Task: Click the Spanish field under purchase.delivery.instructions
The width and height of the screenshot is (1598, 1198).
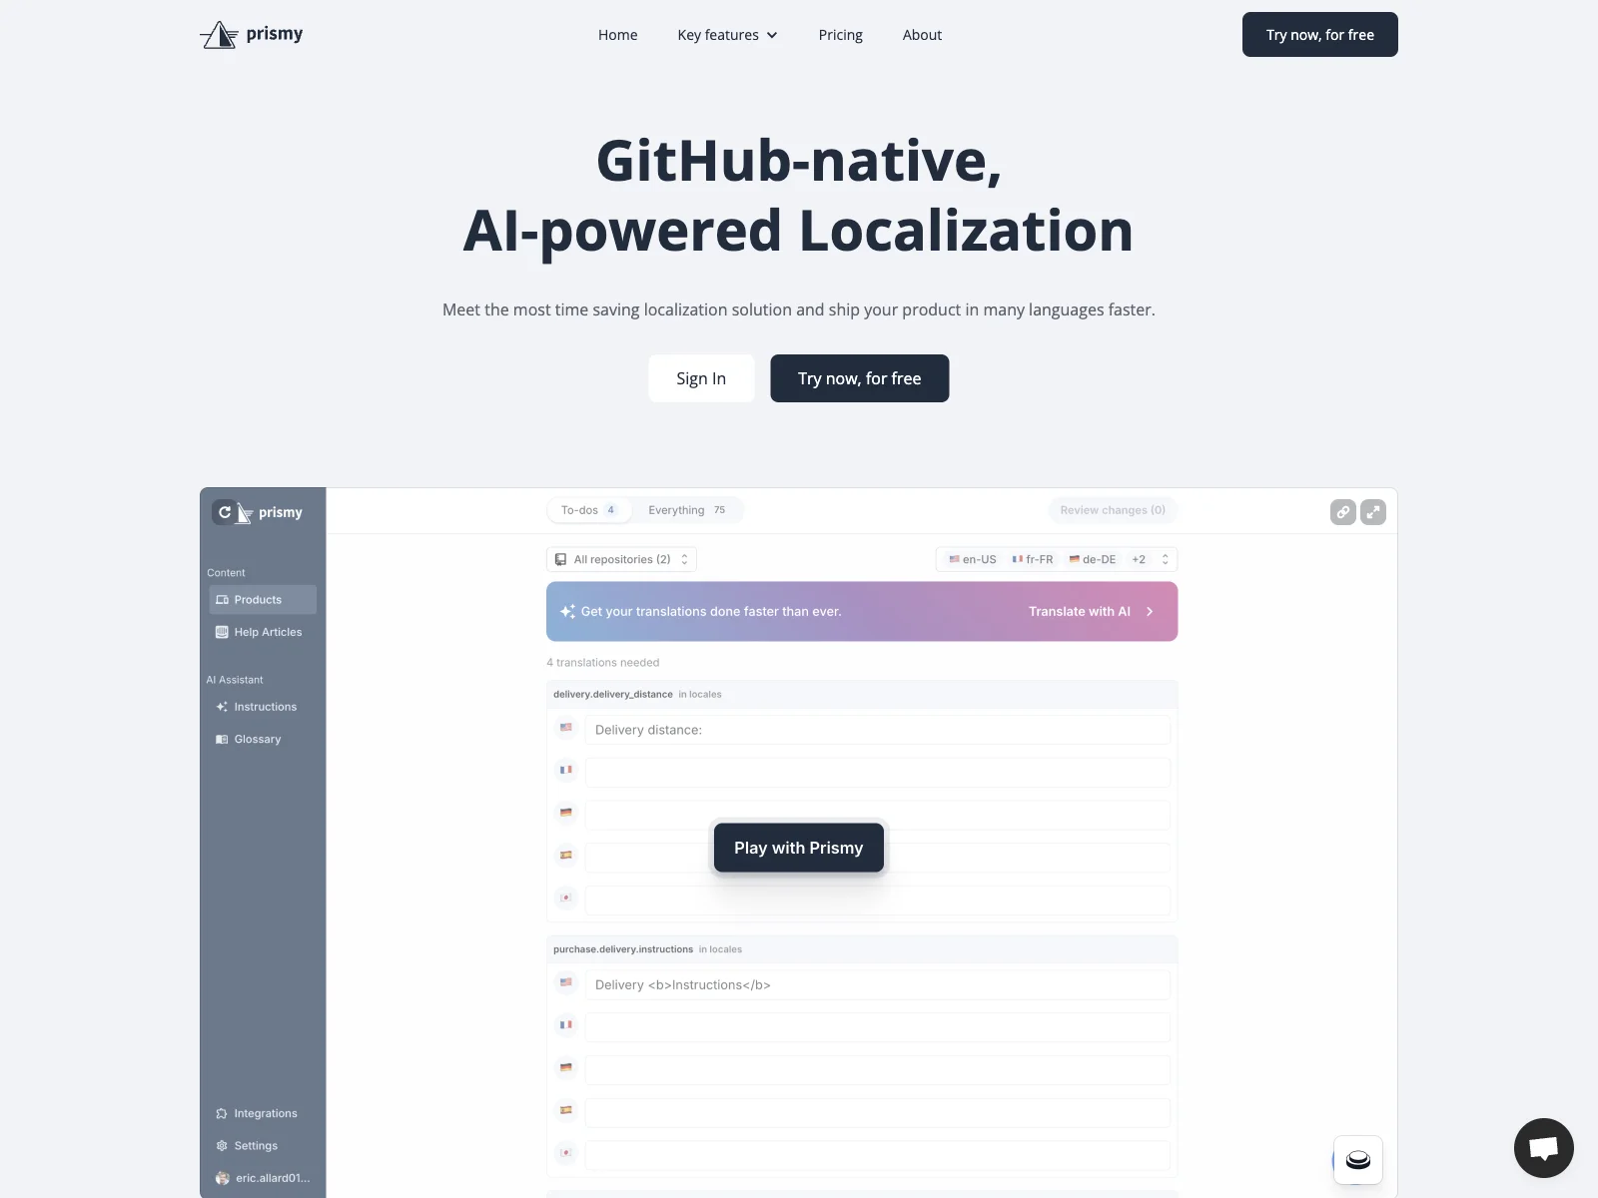Action: (877, 1112)
